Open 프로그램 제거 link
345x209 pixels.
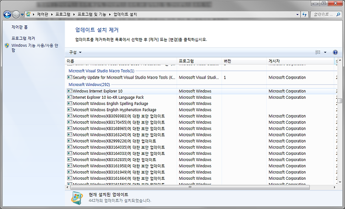(x=23, y=38)
